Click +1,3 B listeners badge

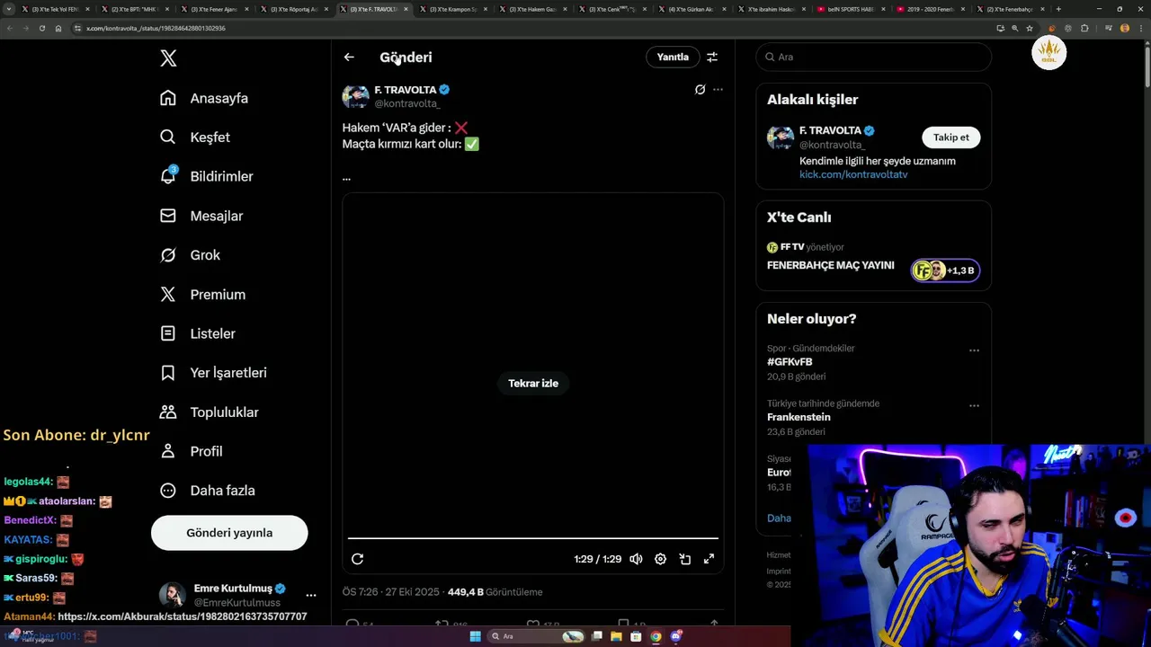[x=945, y=270]
